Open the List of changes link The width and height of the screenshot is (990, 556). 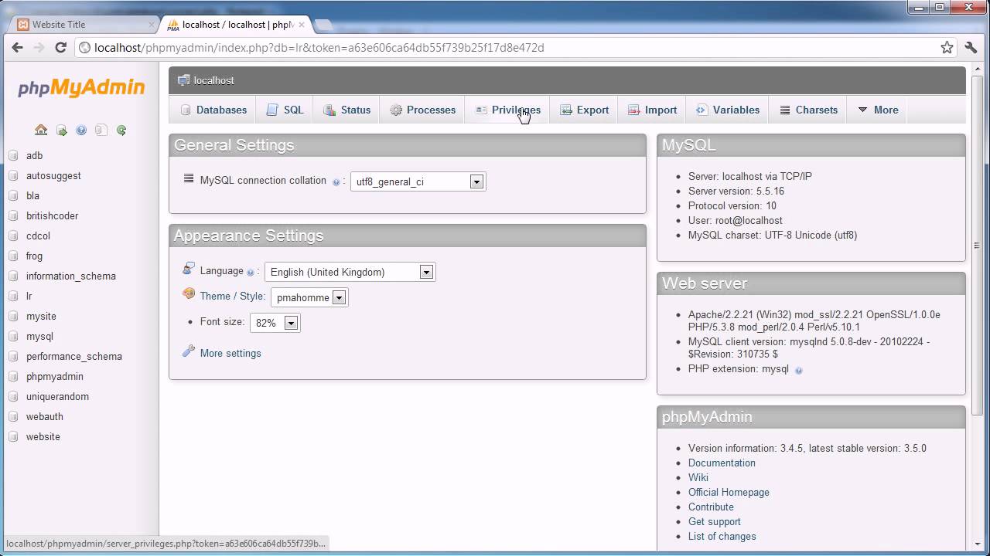pos(722,536)
